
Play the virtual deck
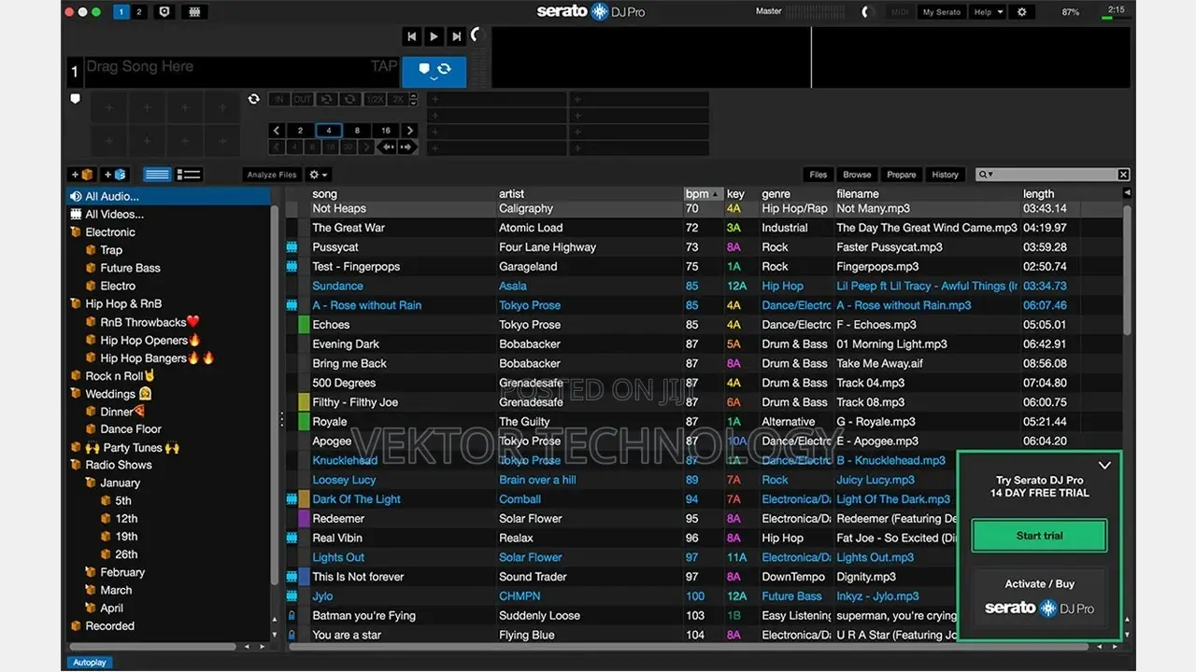(x=434, y=36)
